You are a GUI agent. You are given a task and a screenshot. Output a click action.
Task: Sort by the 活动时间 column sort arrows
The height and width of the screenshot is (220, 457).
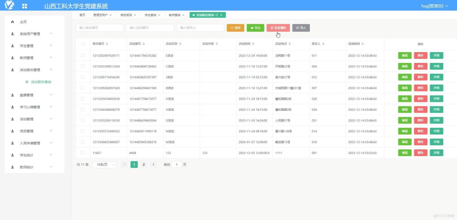point(253,44)
